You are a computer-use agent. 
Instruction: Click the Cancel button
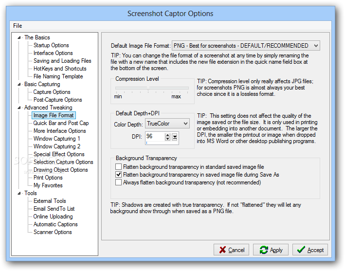(231, 250)
